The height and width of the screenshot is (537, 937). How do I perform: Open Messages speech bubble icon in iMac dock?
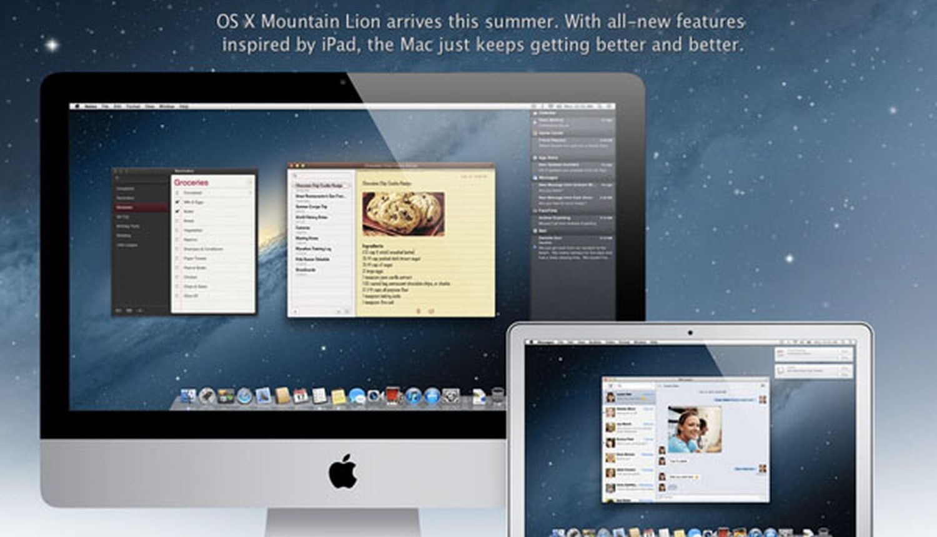tap(357, 396)
